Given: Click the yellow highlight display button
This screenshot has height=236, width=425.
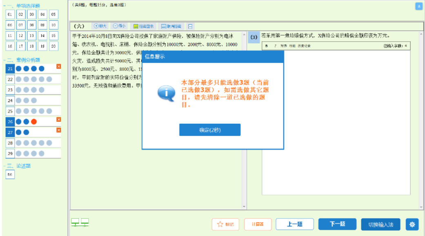Looking at the screenshot, I should pyautogui.click(x=143, y=26).
